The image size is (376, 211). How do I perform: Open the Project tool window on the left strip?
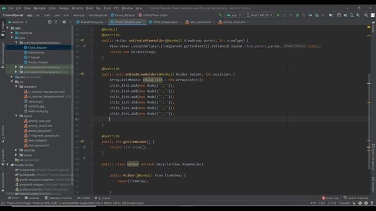click(x=3, y=28)
